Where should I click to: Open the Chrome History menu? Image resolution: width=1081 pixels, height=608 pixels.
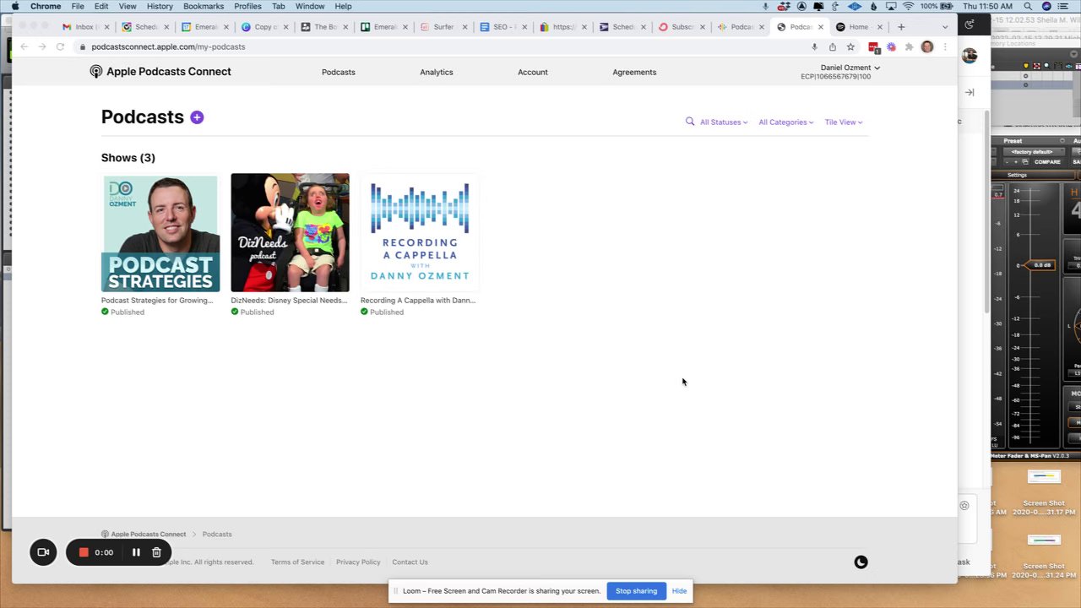(x=160, y=6)
